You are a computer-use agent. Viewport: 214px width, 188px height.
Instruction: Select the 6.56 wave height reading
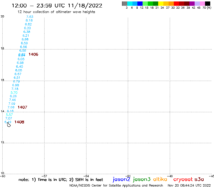23,47
